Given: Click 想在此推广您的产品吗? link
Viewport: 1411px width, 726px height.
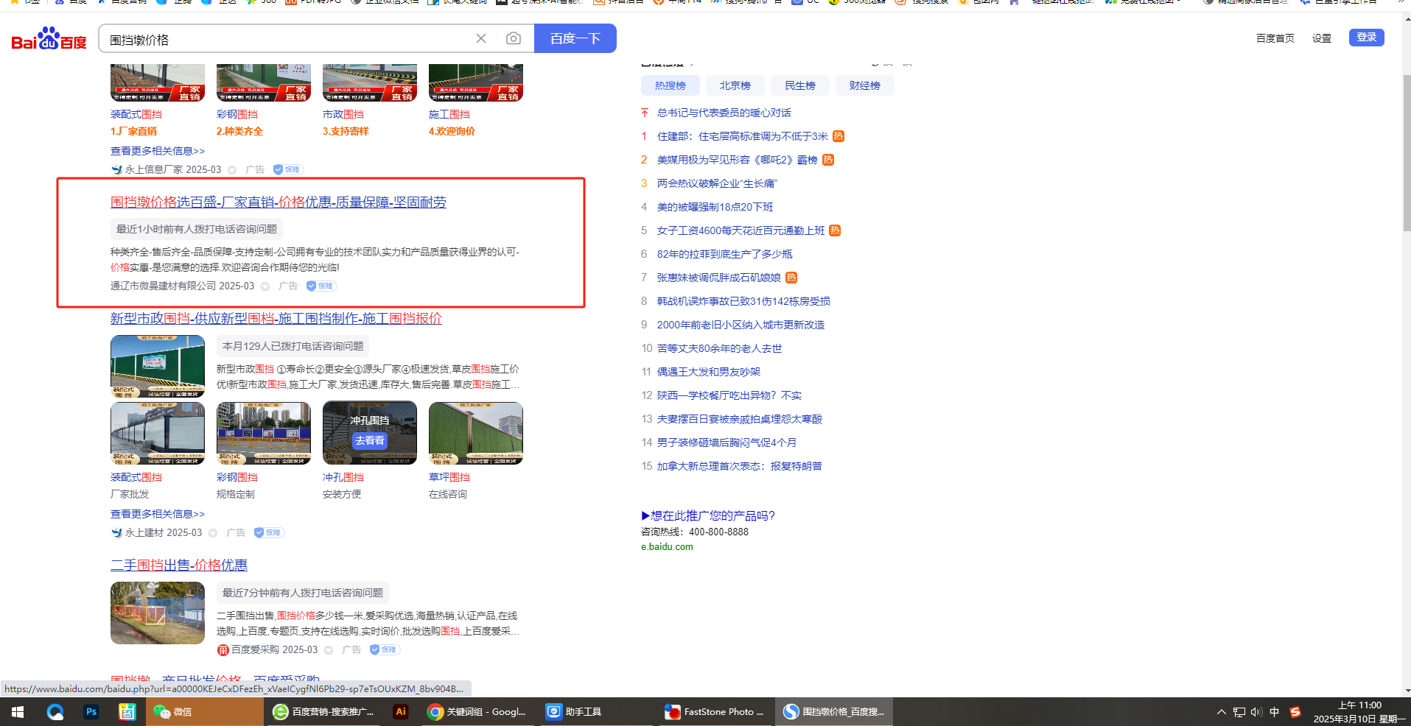Looking at the screenshot, I should (708, 515).
